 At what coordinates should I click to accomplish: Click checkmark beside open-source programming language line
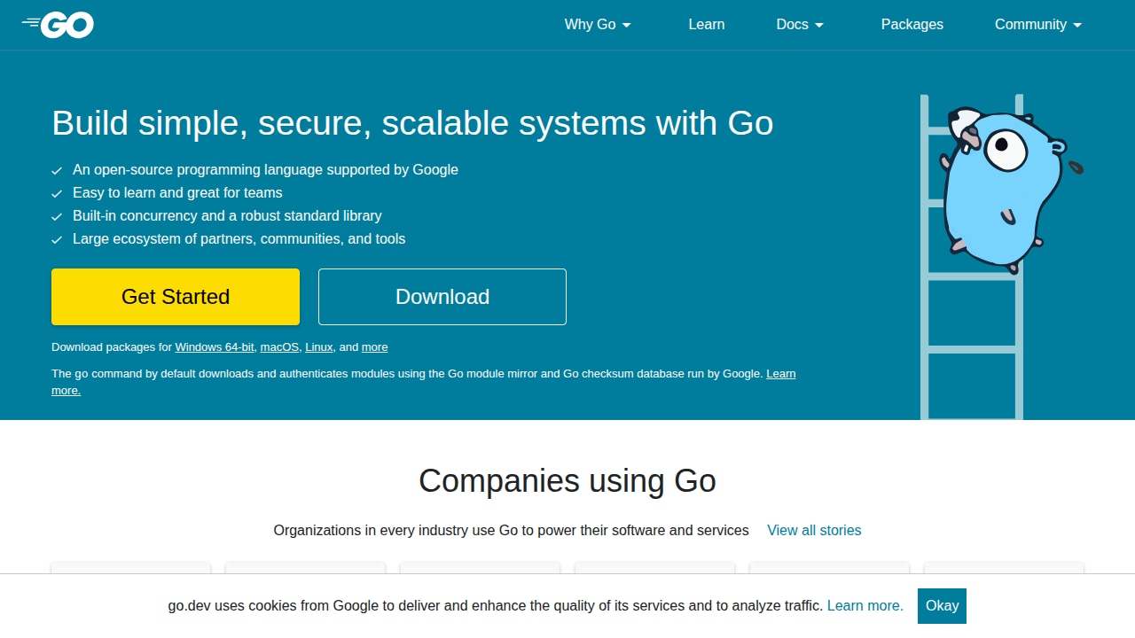57,170
